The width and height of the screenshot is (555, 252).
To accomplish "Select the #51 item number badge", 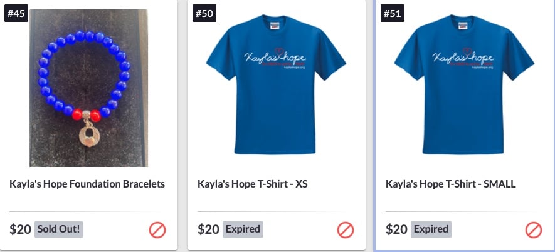I will point(393,13).
